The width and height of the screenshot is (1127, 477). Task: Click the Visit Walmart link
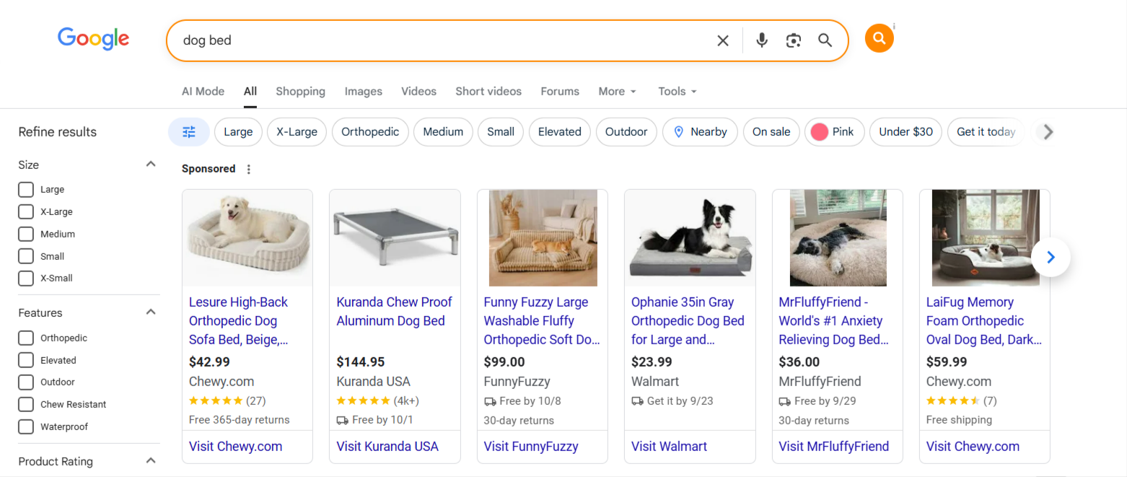click(x=669, y=446)
